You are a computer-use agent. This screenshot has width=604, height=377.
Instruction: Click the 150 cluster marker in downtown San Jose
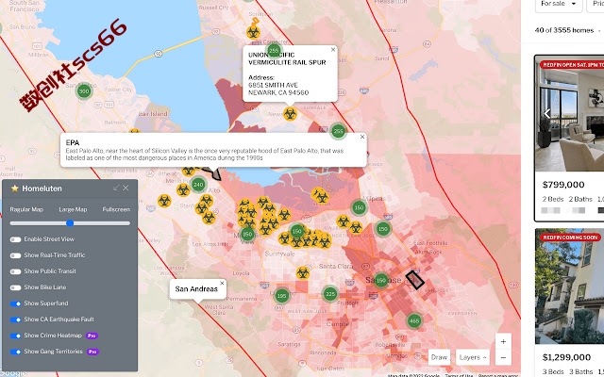coord(381,281)
